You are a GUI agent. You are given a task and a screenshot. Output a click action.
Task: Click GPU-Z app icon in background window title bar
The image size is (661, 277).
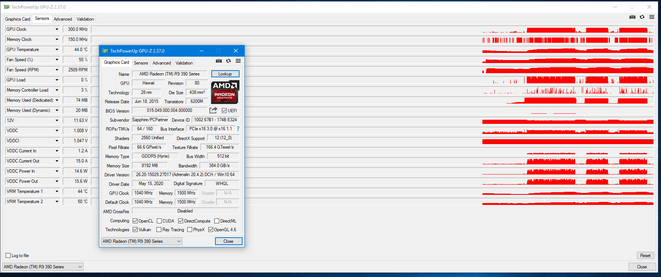[6, 7]
